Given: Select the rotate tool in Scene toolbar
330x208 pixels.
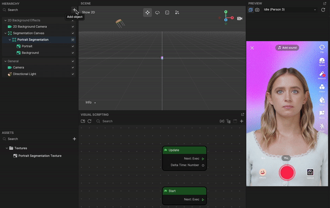Looking at the screenshot, I should (x=157, y=13).
